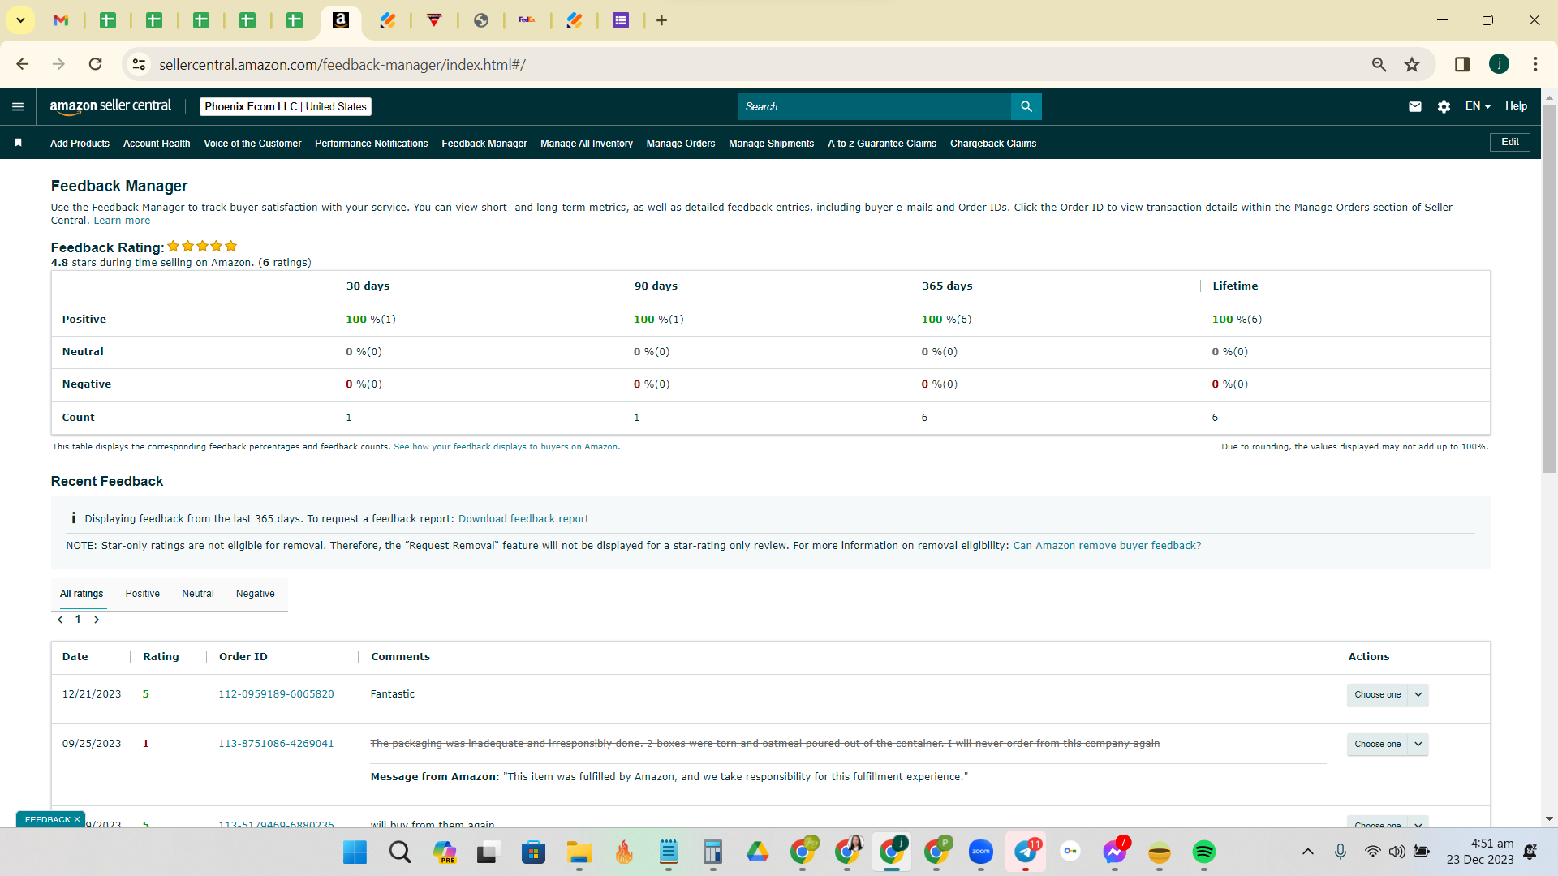This screenshot has height=876, width=1558.
Task: Switch to the FedEx browser tab
Action: point(527,20)
